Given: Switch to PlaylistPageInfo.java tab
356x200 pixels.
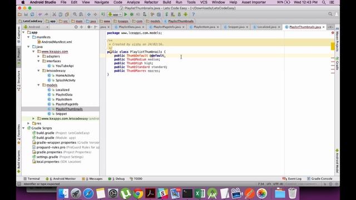Looking at the screenshot, I should click(167, 27).
